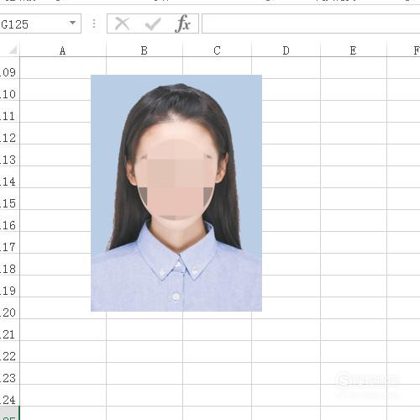The image size is (420, 420).
Task: Select column D header
Action: [x=286, y=50]
